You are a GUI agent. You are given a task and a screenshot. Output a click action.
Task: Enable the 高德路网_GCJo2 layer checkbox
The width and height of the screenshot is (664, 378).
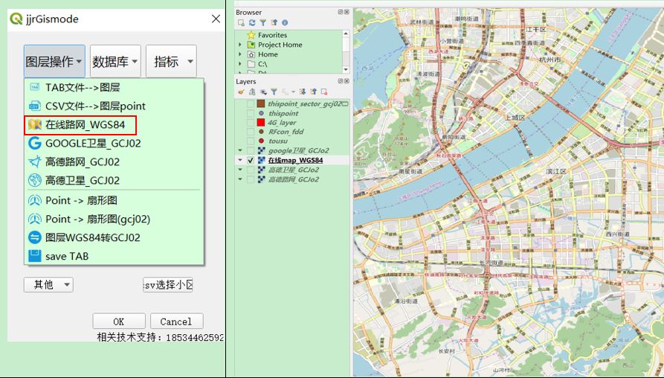[251, 179]
